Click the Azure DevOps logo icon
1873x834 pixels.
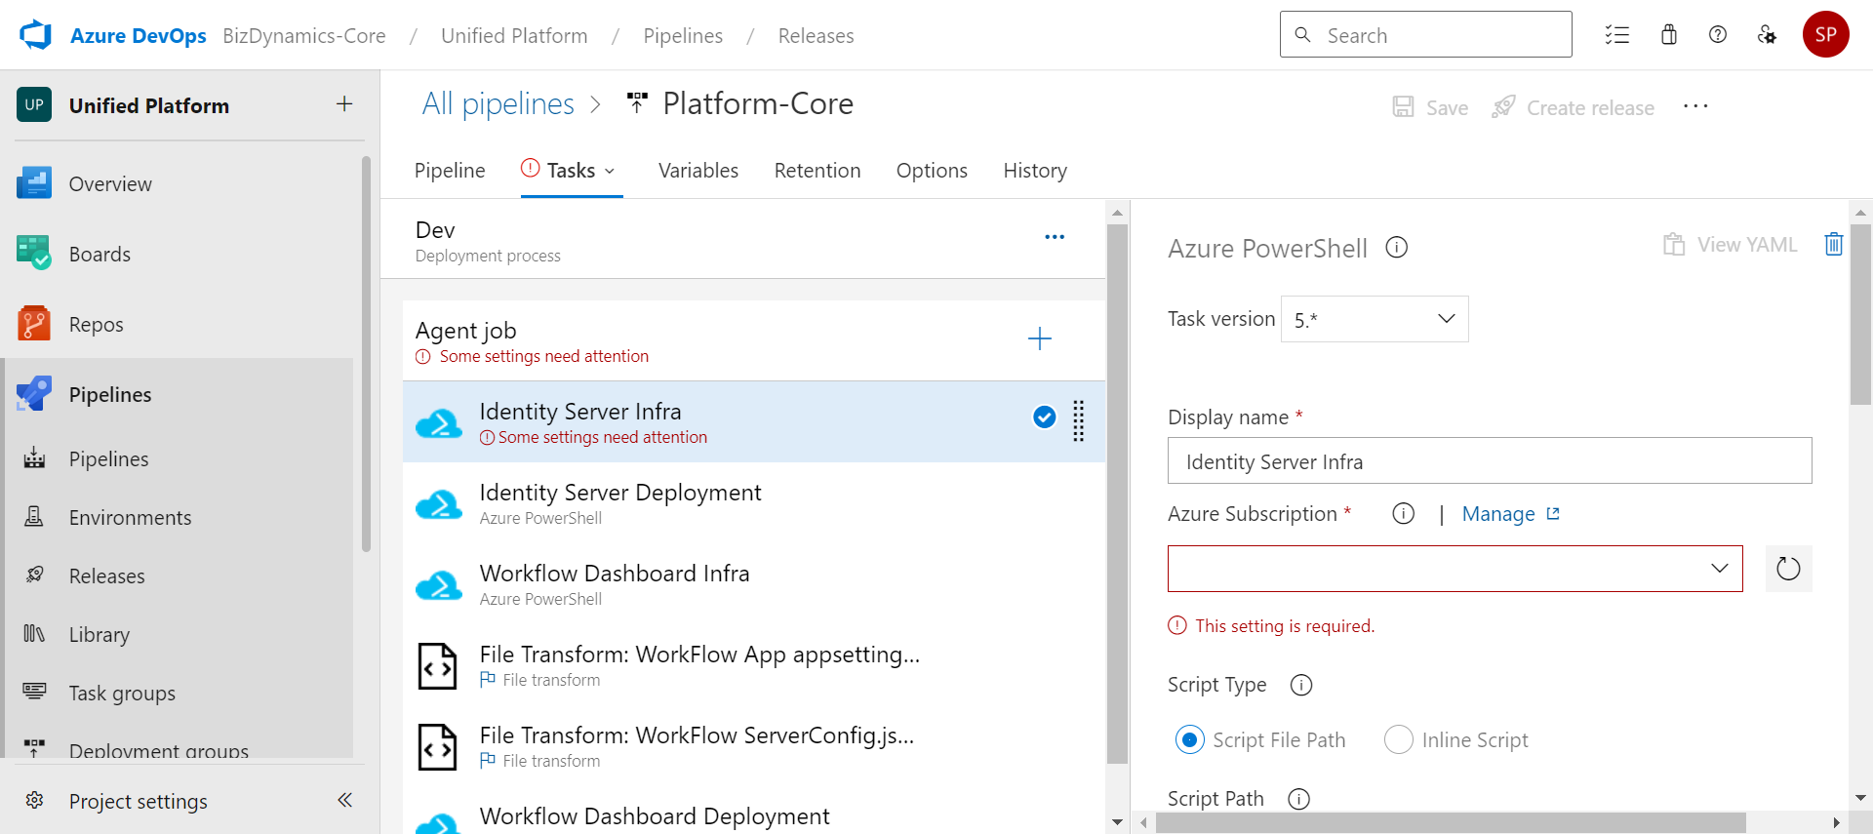(x=36, y=35)
